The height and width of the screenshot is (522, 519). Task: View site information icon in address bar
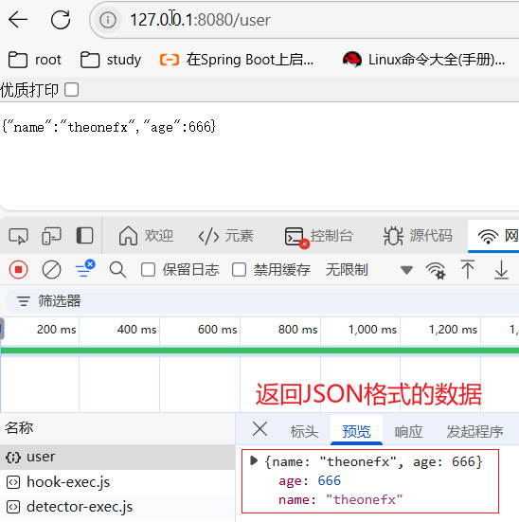(108, 20)
